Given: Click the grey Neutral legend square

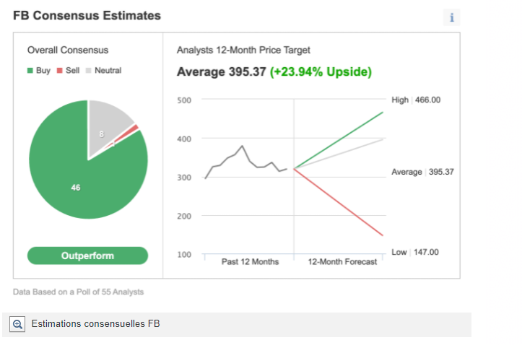Looking at the screenshot, I should pos(89,71).
